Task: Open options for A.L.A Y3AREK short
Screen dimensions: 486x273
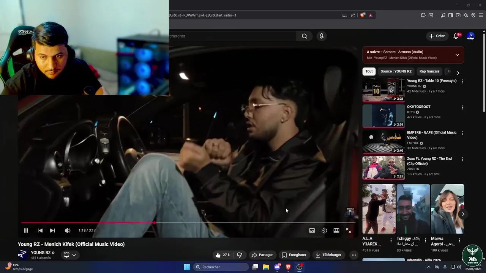Action: point(391,240)
